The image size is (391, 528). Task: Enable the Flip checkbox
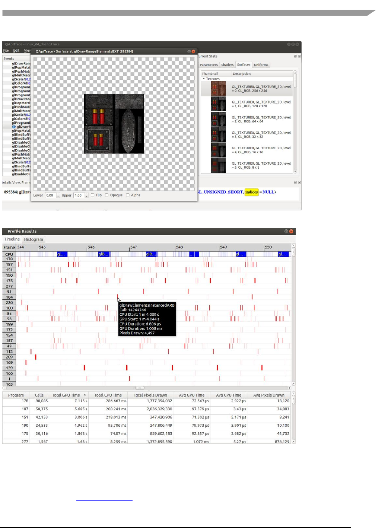[x=92, y=195]
